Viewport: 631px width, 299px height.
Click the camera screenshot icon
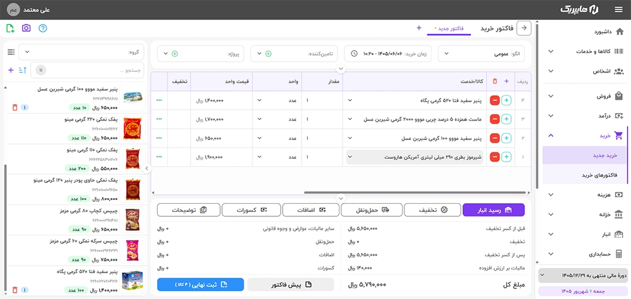[x=26, y=28]
